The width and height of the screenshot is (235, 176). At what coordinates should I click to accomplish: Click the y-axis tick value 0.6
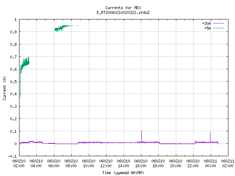click(x=13, y=69)
